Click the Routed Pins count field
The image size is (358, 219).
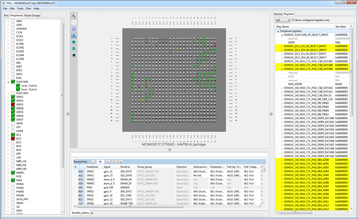pos(100,162)
